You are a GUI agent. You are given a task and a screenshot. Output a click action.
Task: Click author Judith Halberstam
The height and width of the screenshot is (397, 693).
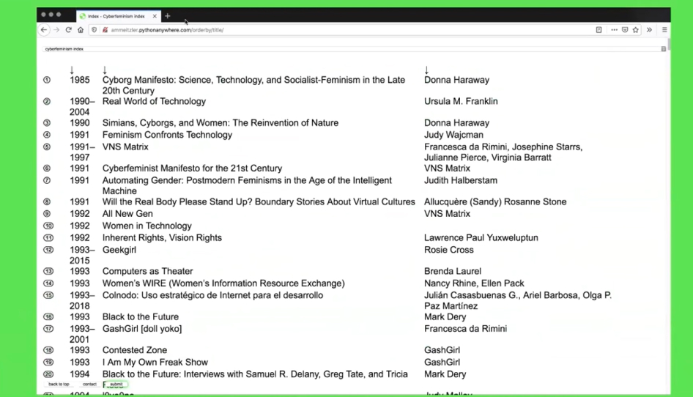[461, 180]
